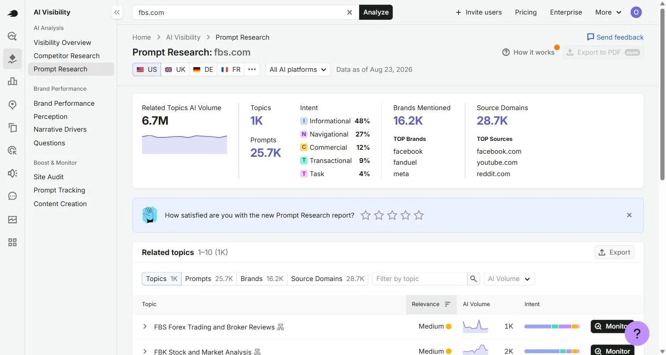The image size is (666, 355).
Task: Expand the FBK Stock and Market Analysis row
Action: pyautogui.click(x=144, y=351)
